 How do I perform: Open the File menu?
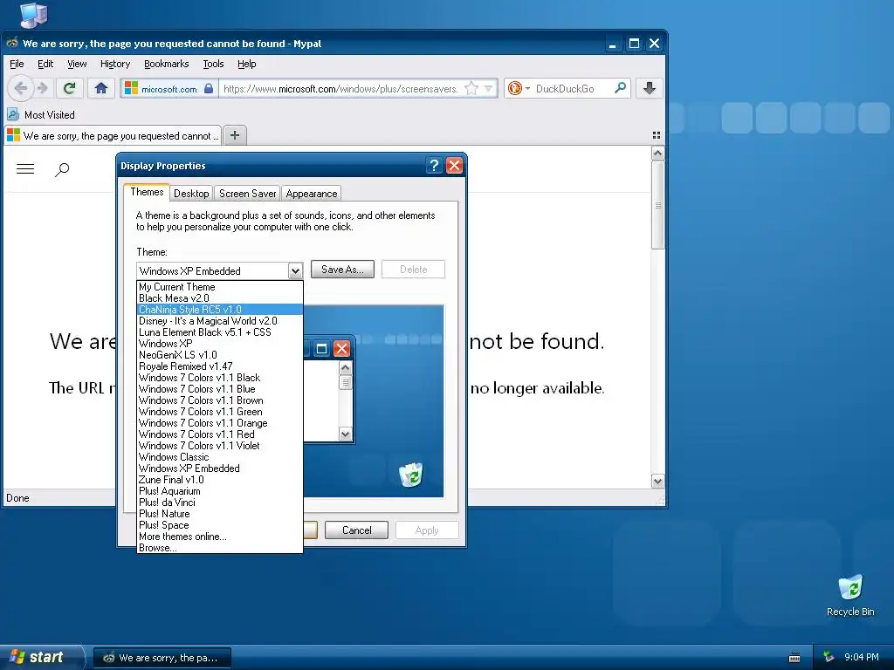coord(17,64)
